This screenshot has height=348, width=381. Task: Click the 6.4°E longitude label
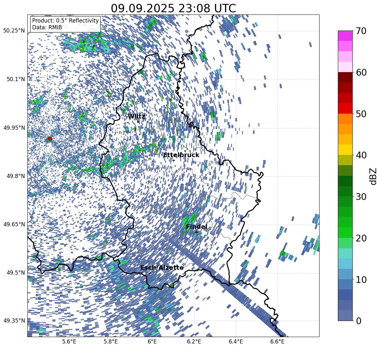point(236,342)
